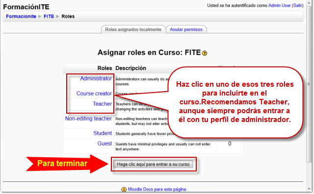This screenshot has height=194, width=314.
Task: Click the Roles breadcrumb text
Action: tap(68, 16)
